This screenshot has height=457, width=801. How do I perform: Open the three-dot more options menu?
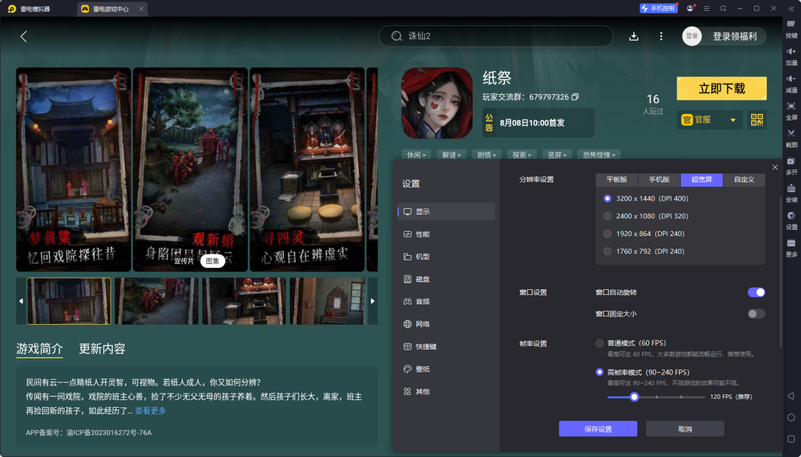tap(661, 36)
